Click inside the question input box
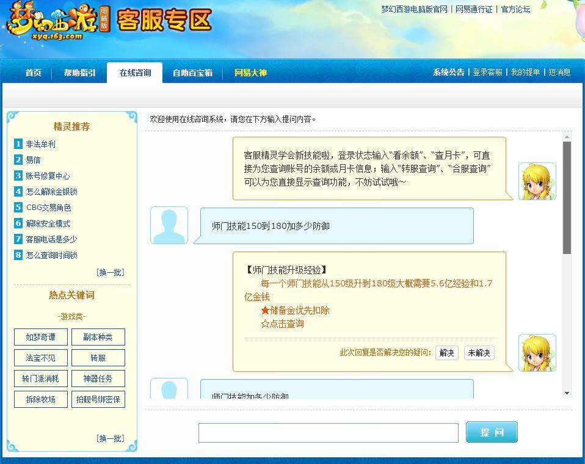The height and width of the screenshot is (464, 585). click(x=328, y=432)
